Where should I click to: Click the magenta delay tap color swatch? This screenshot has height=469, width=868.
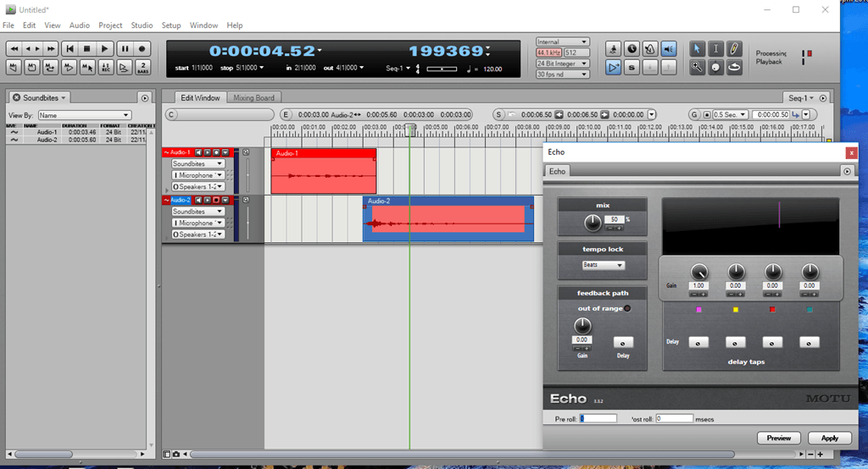click(698, 310)
